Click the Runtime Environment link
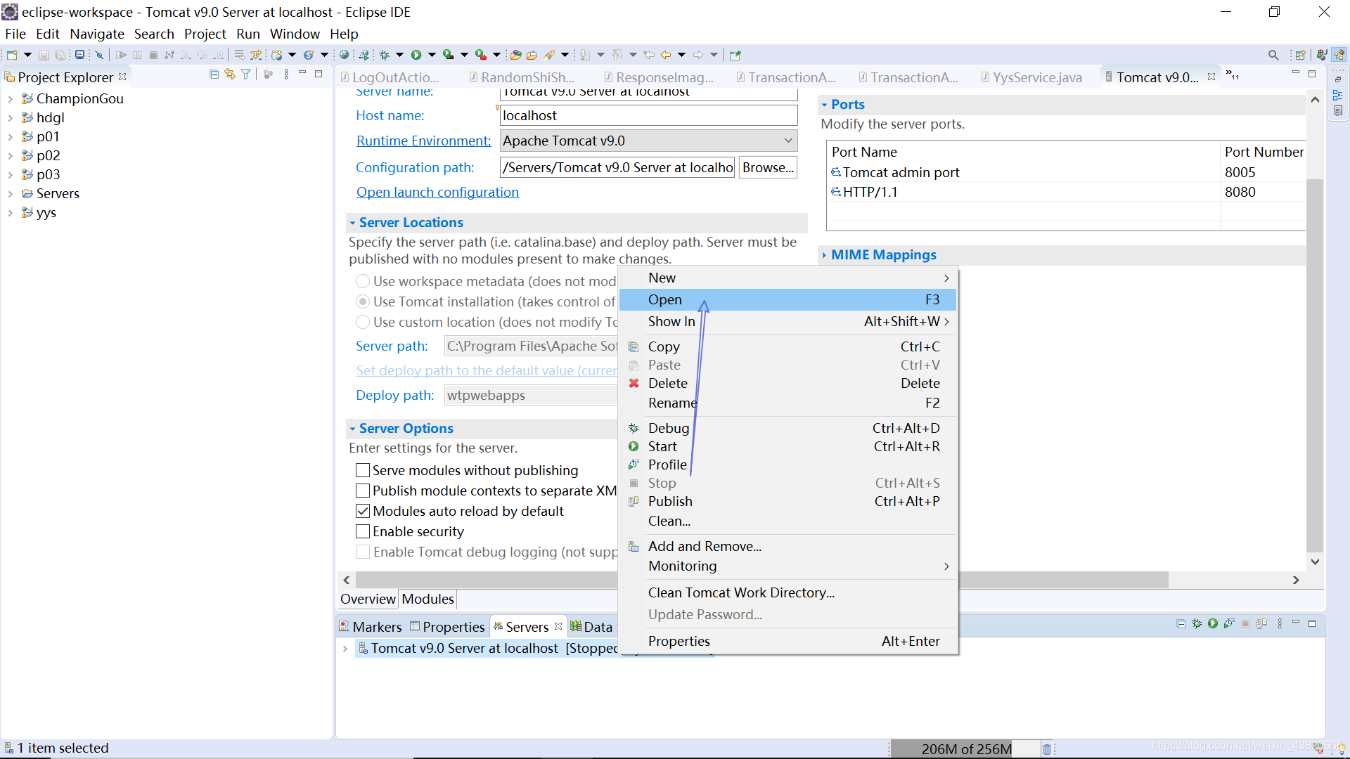Viewport: 1350px width, 759px height. coord(423,141)
